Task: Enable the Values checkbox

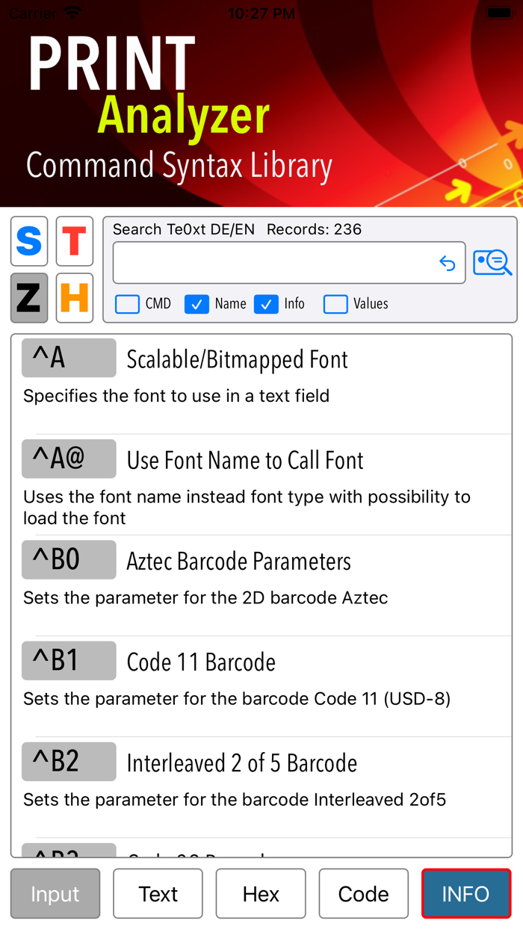Action: tap(335, 304)
